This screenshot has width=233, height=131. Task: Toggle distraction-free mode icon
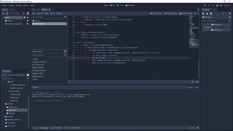(x=198, y=9)
